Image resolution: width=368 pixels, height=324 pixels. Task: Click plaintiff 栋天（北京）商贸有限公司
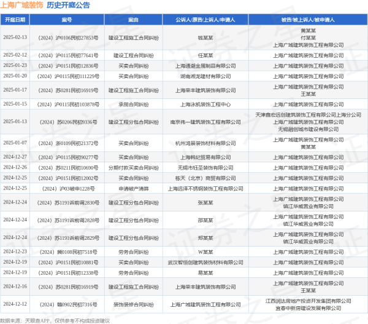click(x=205, y=178)
